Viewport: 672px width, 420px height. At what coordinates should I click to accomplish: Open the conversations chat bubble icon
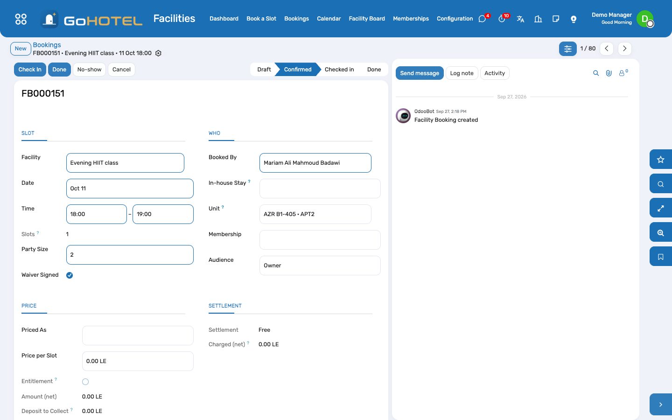pyautogui.click(x=483, y=19)
